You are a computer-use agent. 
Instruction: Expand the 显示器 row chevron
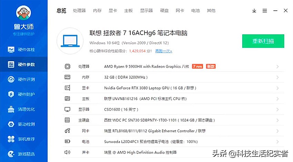click(277, 109)
